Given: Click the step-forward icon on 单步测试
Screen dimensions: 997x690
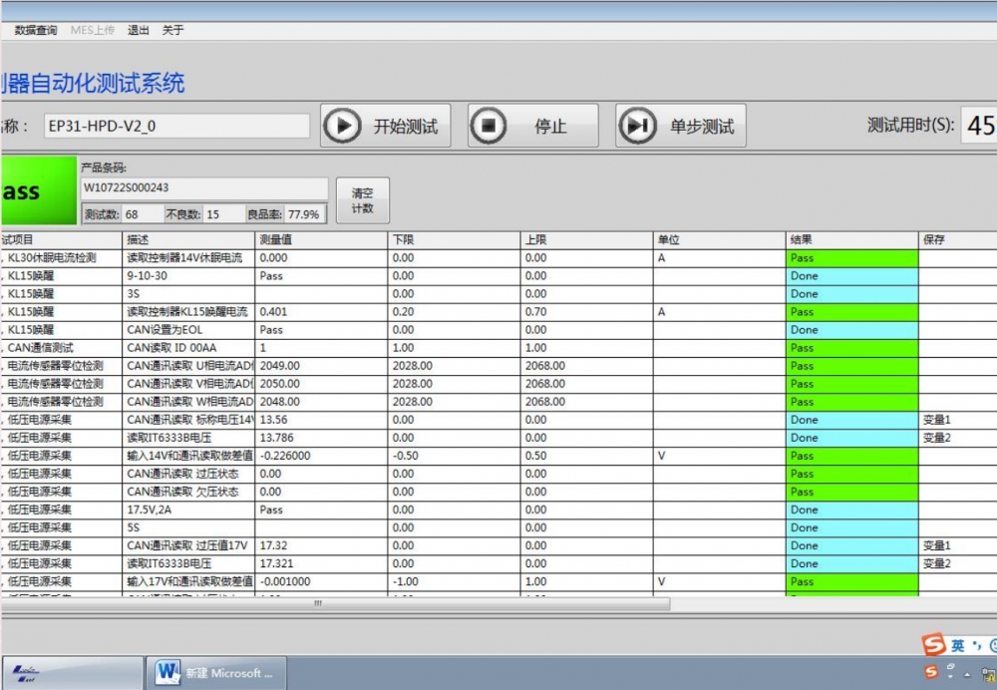Looking at the screenshot, I should 637,126.
